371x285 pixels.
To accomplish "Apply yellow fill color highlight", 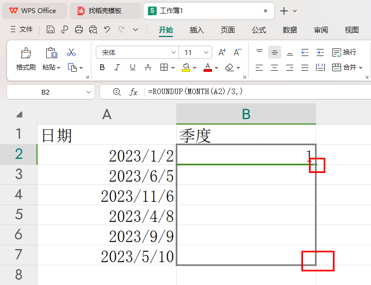I will click(186, 67).
